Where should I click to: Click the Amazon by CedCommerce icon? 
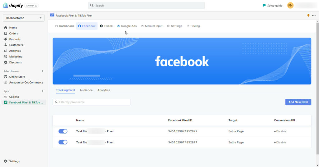[6, 83]
